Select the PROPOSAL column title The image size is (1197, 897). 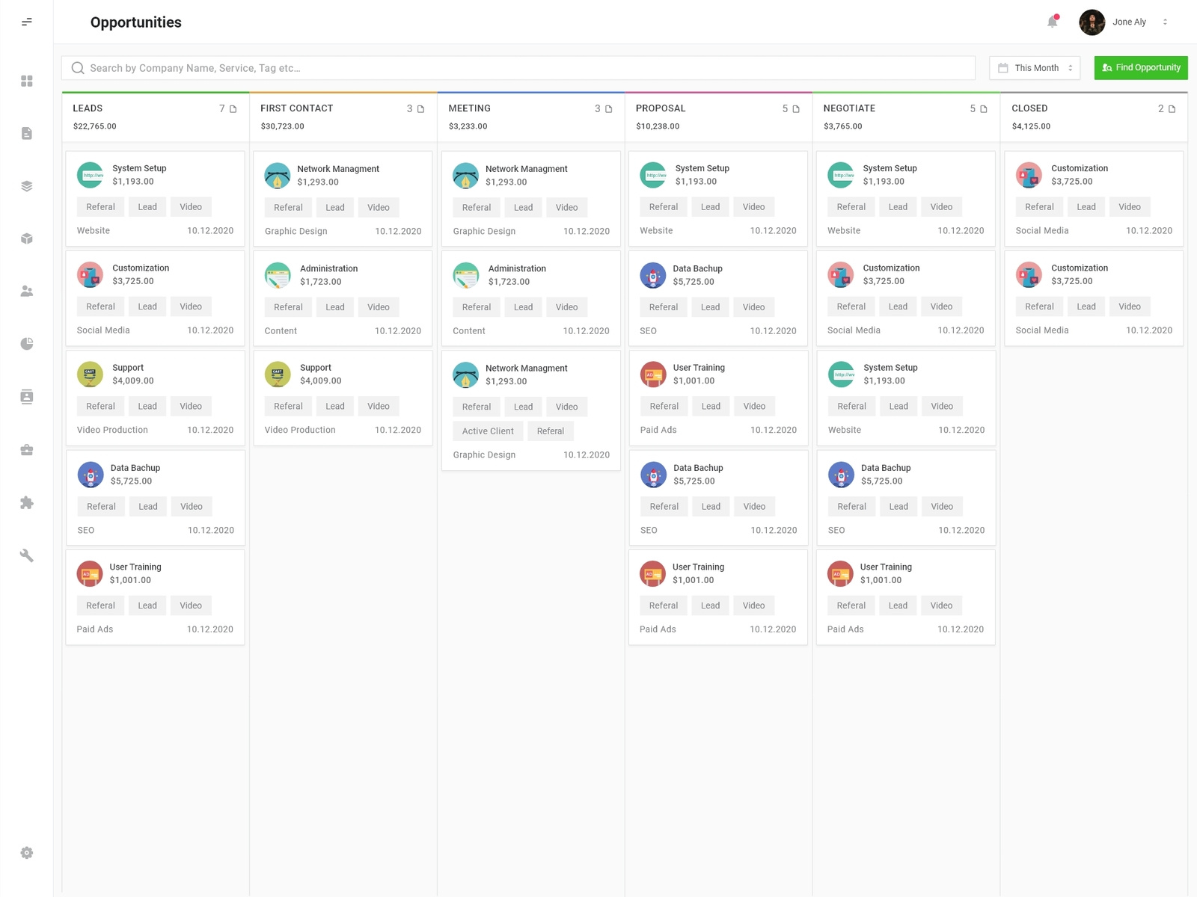pos(661,108)
